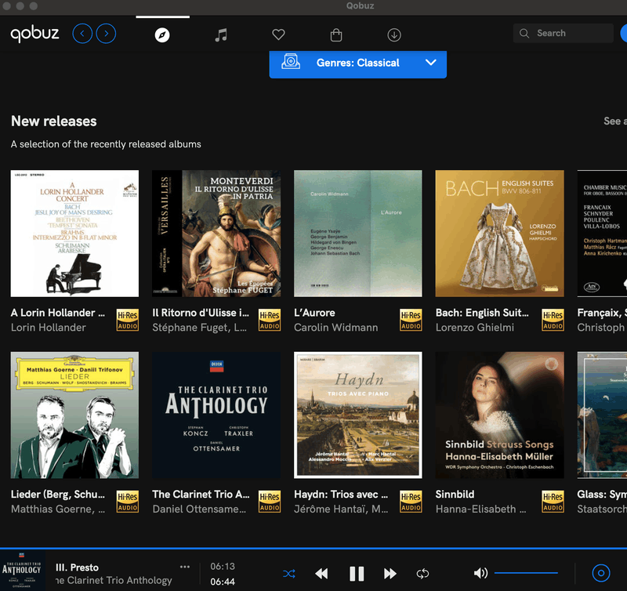Open the Favorites heart tab
Viewport: 627px width, 591px height.
click(278, 34)
